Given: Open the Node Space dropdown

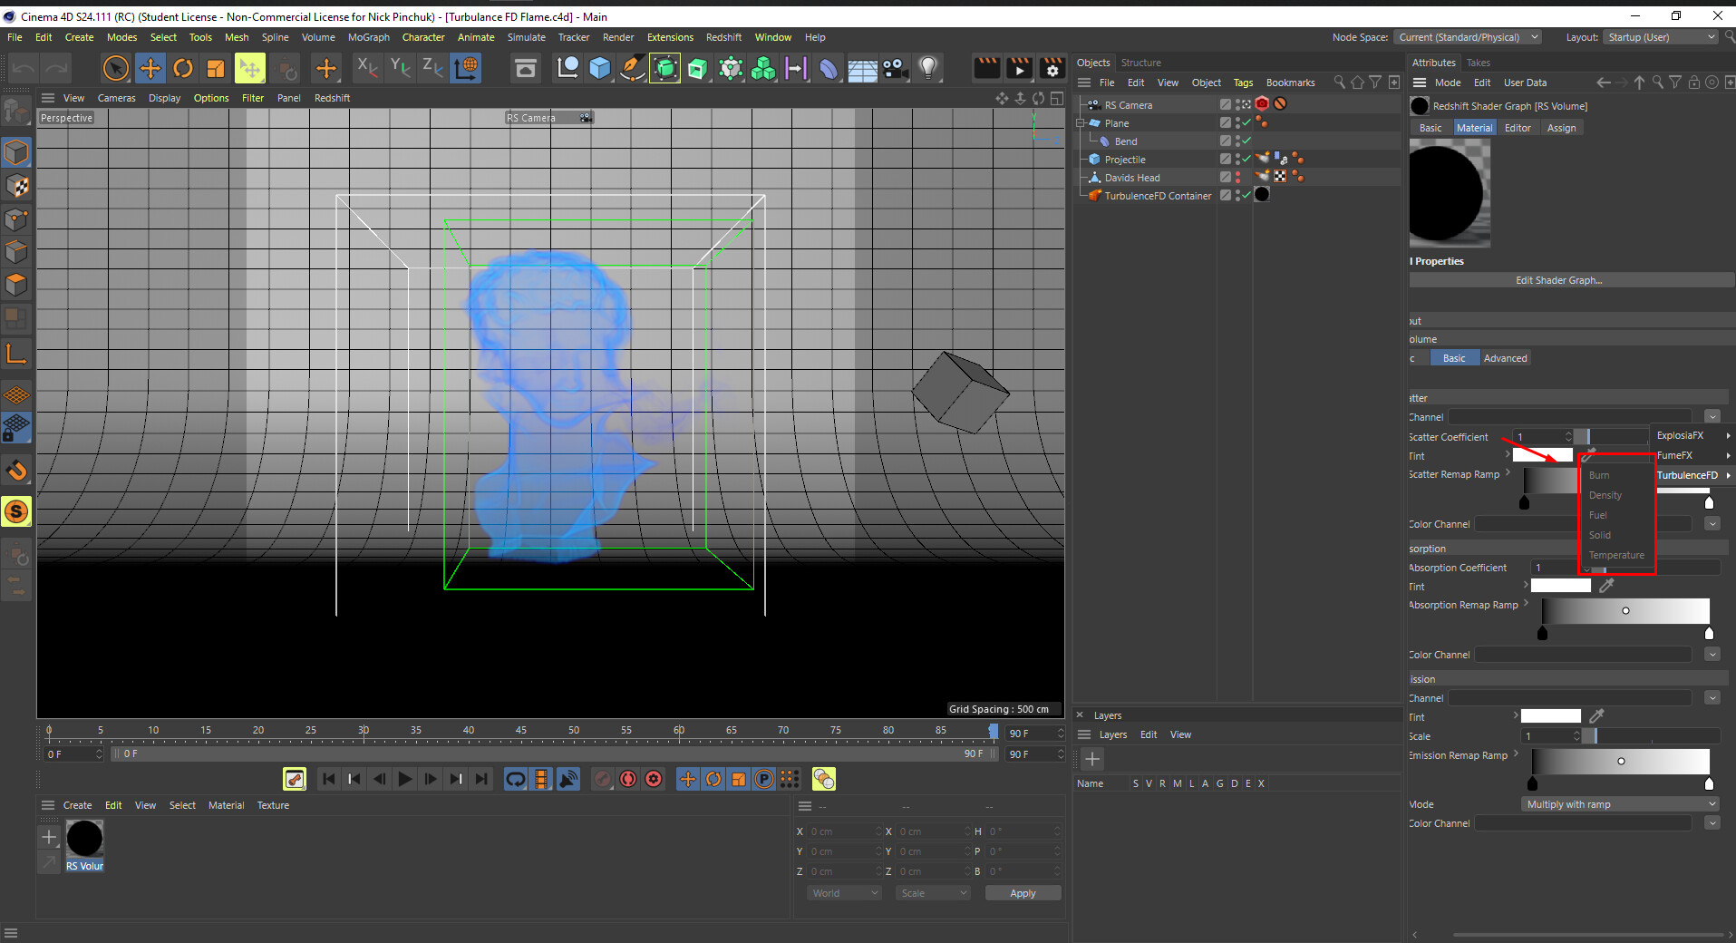Looking at the screenshot, I should pyautogui.click(x=1467, y=37).
